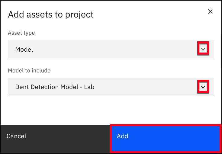Click the Model to include label
The width and height of the screenshot is (222, 154).
pyautogui.click(x=29, y=70)
